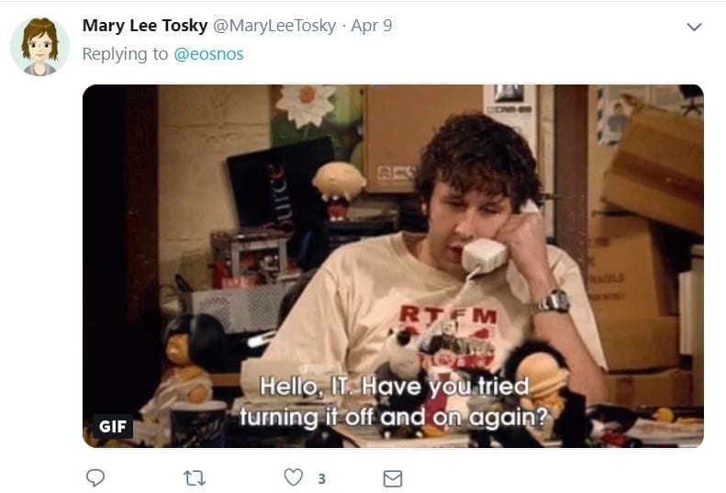
Task: Open Mary Lee Tosky's avatar picture
Action: point(39,46)
